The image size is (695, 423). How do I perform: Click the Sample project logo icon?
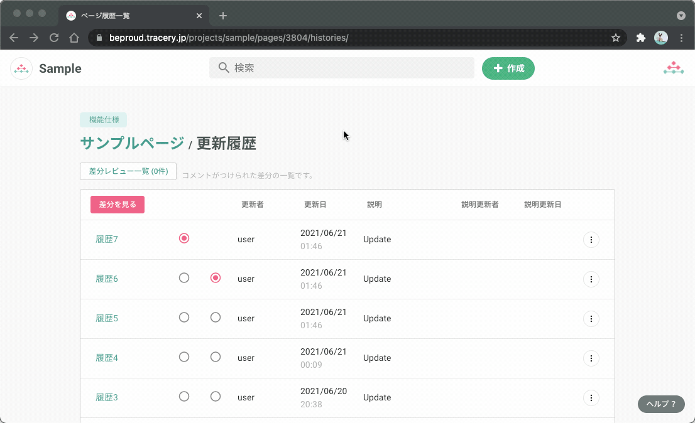[21, 68]
